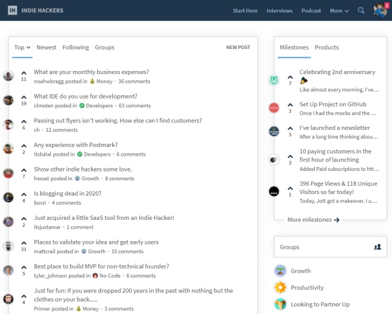Image resolution: width=392 pixels, height=314 pixels.
Task: Open post 'Is blogging dead in 2020?'
Action: [68, 193]
